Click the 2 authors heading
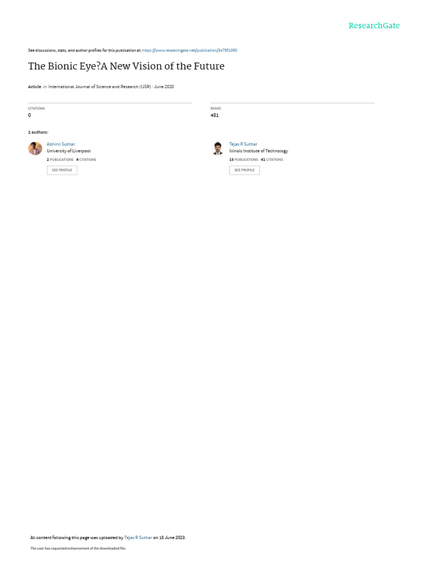This screenshot has height=561, width=421. (38, 133)
